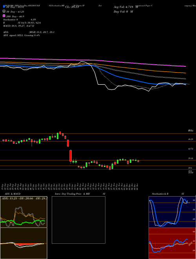Click the 46.28 price axis label
This screenshot has height=259, width=196.
[x=191, y=139]
